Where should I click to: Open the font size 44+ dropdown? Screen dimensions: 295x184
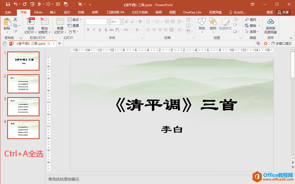(122, 22)
